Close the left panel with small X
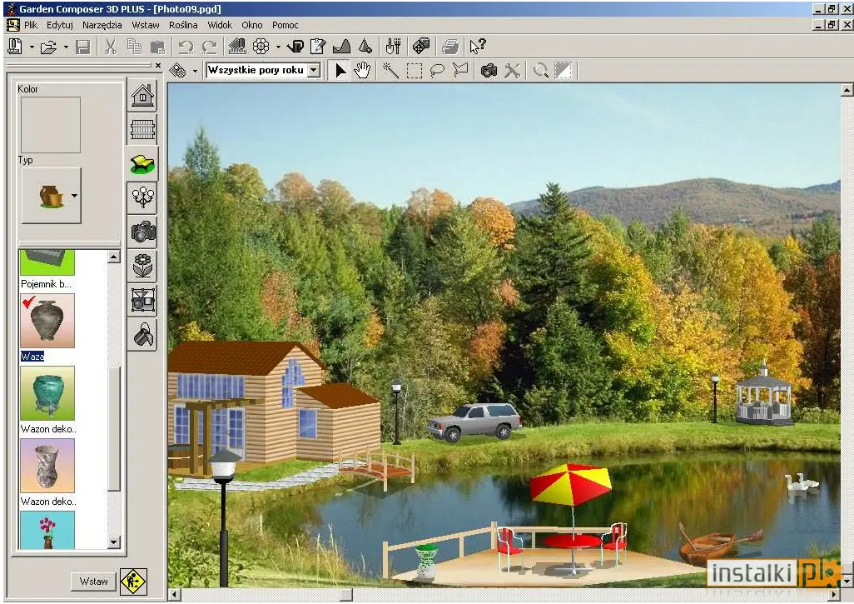854x604 pixels. tap(158, 66)
